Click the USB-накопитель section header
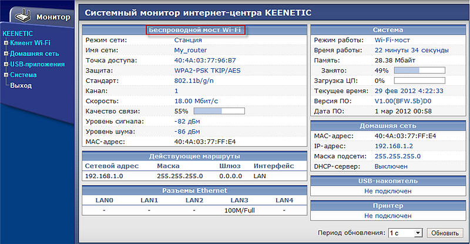 pos(387,181)
